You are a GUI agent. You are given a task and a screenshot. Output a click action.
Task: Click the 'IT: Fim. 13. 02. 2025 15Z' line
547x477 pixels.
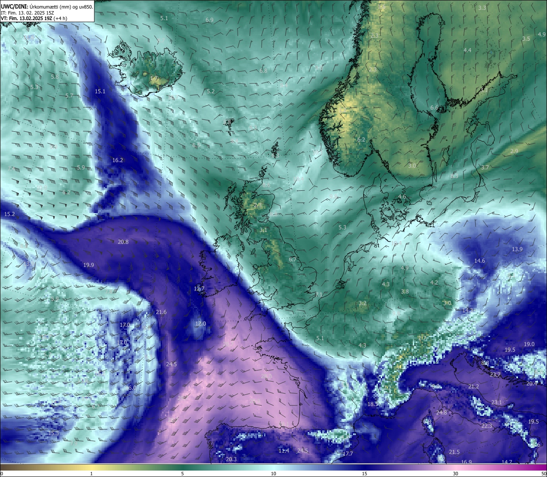26,13
